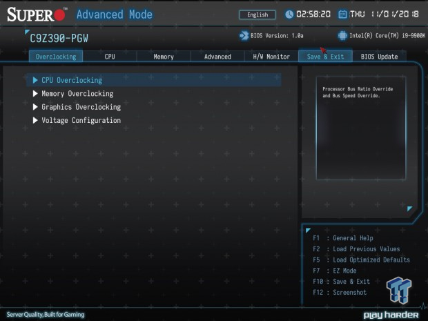Click the CPU chip icon beside the processor name
428x321 pixels.
pos(342,36)
